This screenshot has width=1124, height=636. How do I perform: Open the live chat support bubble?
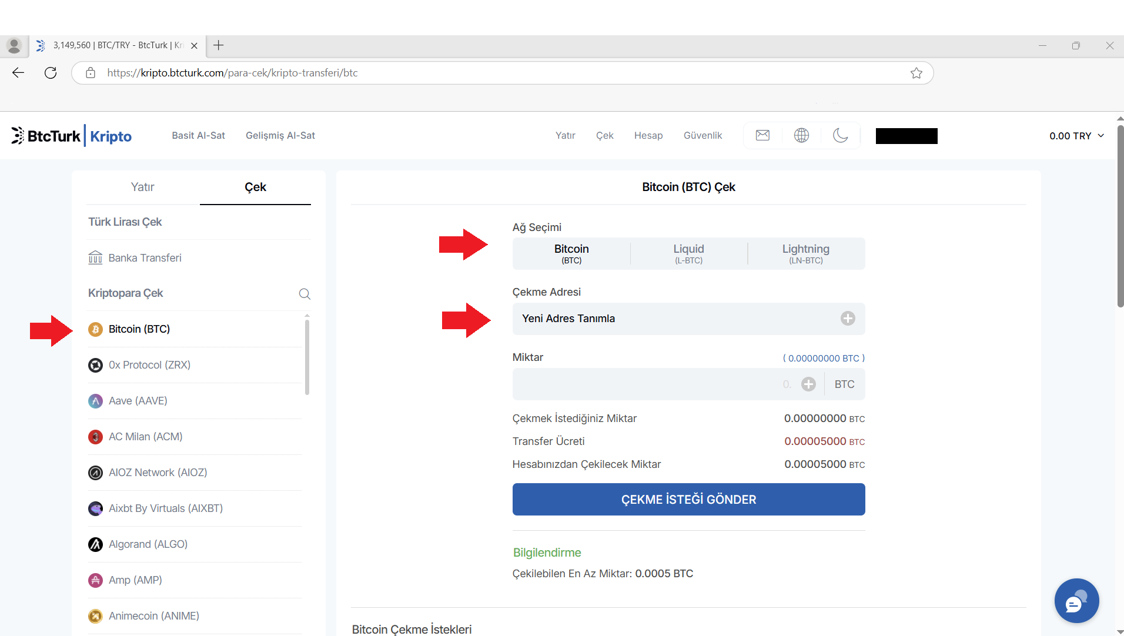(x=1076, y=601)
